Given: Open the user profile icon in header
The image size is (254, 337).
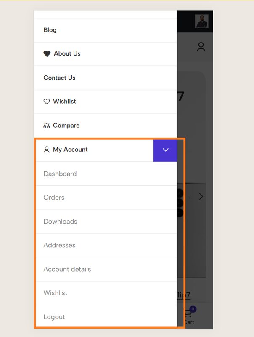Looking at the screenshot, I should pos(201,47).
